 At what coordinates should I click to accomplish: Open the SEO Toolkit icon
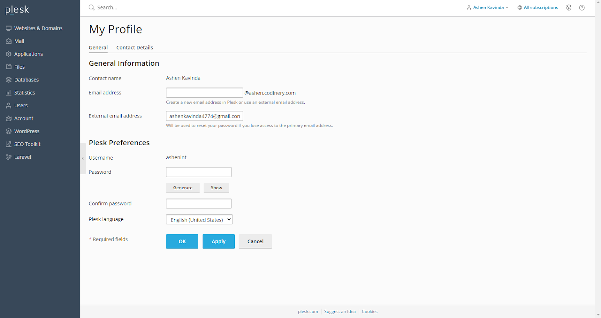tap(8, 144)
